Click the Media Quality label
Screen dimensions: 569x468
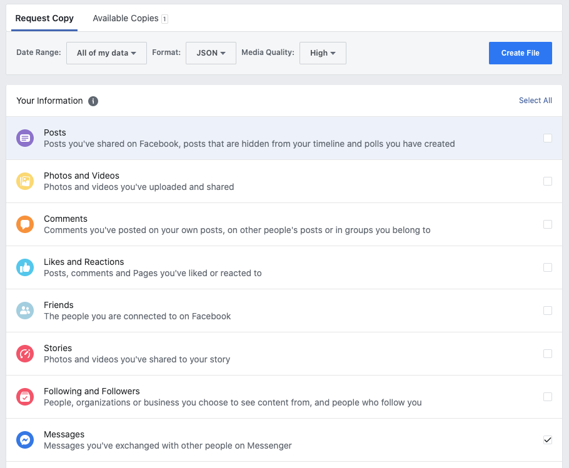(268, 52)
